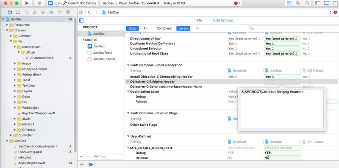339x168 pixels.
Task: Open the Source Control navigator
Action: tap(18, 12)
